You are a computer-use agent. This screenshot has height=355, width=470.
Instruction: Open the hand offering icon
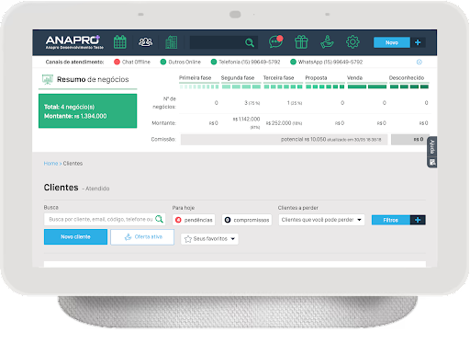tap(327, 42)
